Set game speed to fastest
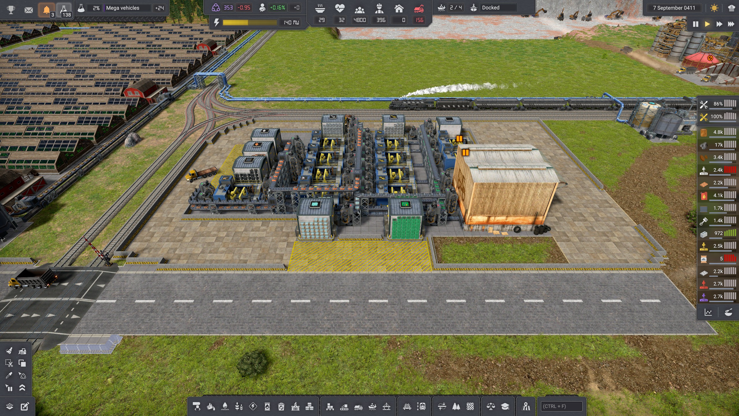The height and width of the screenshot is (416, 739). pos(731,24)
